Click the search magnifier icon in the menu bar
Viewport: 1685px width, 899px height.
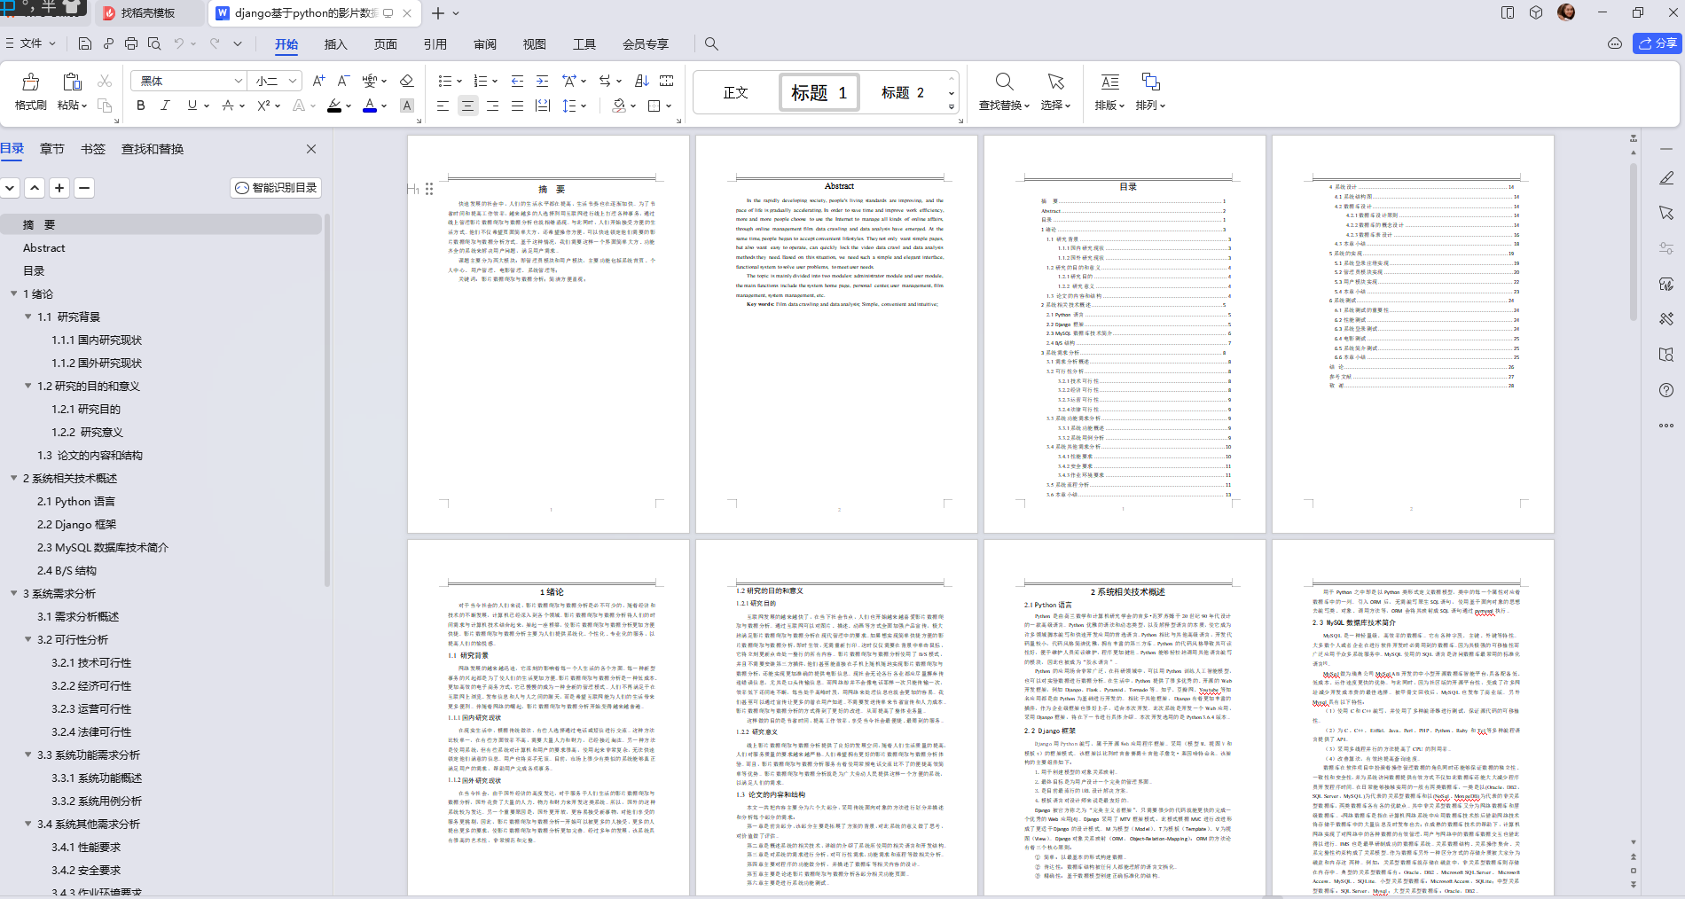click(x=711, y=43)
